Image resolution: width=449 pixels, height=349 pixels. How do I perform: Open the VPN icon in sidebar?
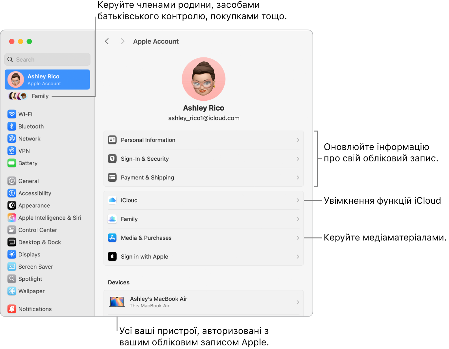(12, 151)
